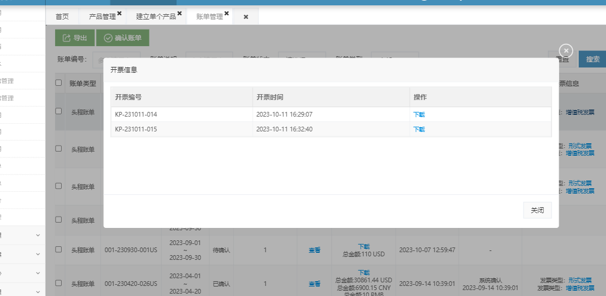Click the 2023-10-11 16:29:07 time cell
This screenshot has width=606, height=296.
[331, 114]
